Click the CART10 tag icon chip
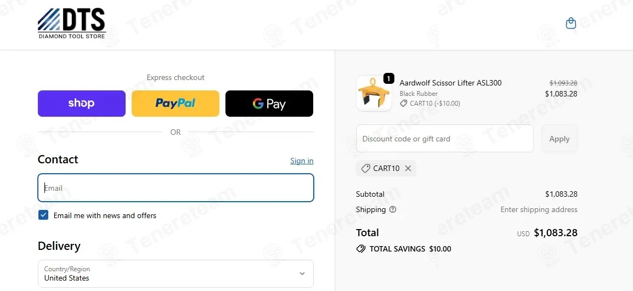The image size is (633, 291). (x=366, y=168)
